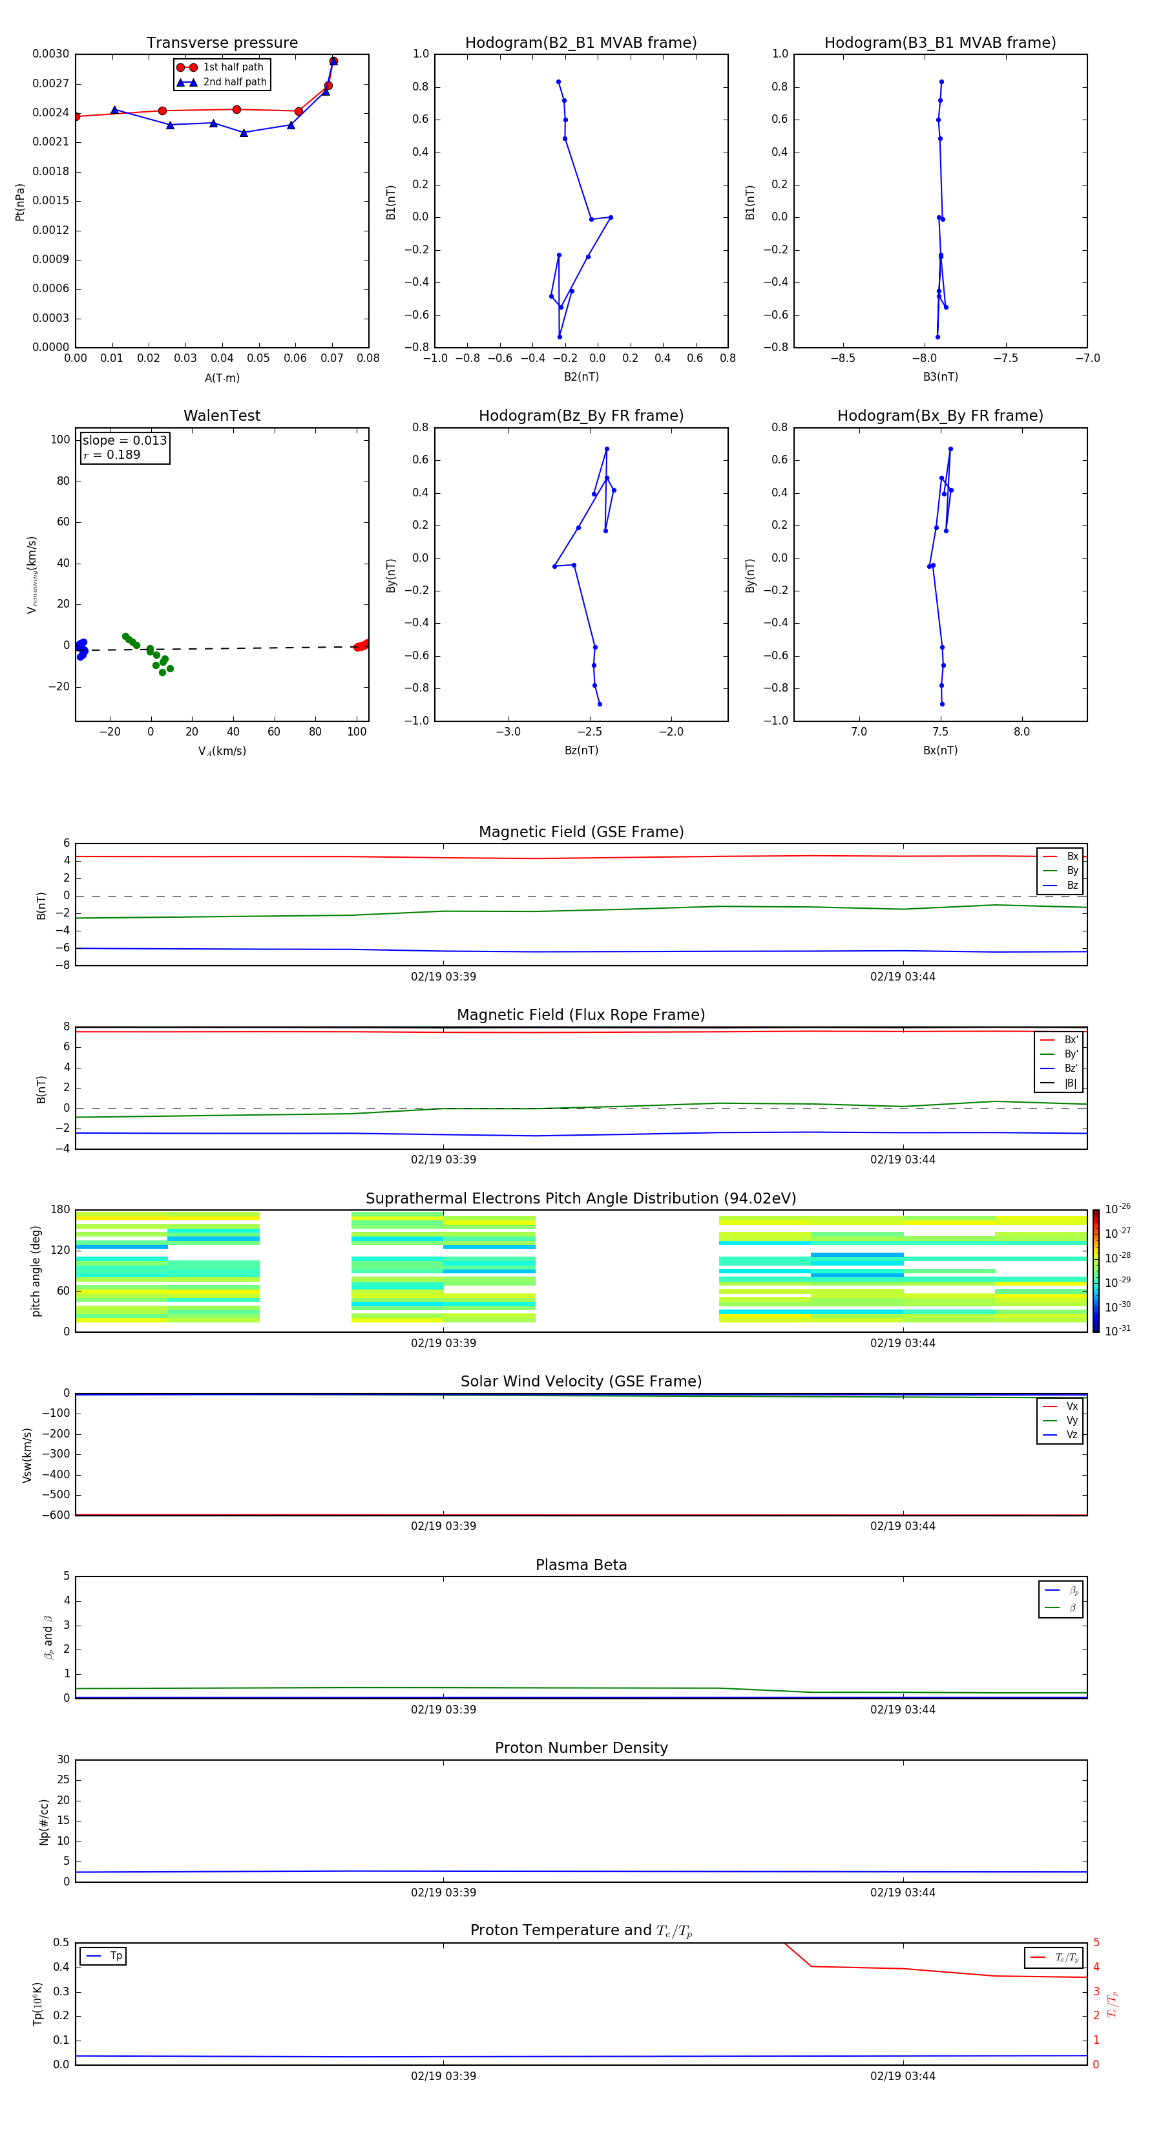Click the 'slope = 0.013' annotation
Screen dimensions: 1163x2133
coord(125,441)
